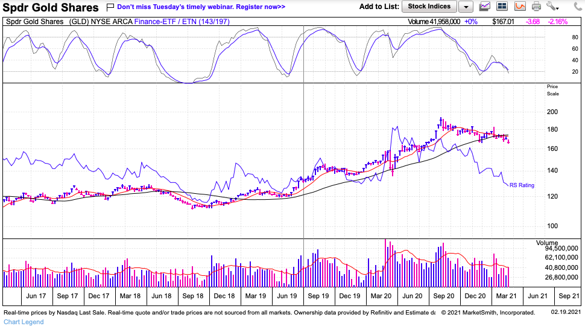Select Sep 18 on the time axis

click(x=193, y=296)
